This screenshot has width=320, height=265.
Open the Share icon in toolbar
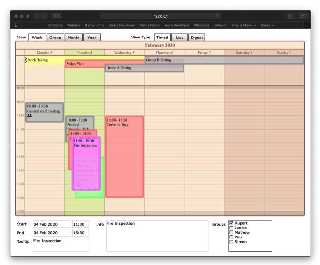pyautogui.click(x=290, y=16)
